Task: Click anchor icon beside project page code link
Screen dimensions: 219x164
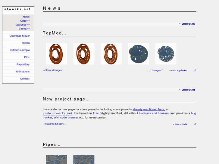Action: coord(195,124)
